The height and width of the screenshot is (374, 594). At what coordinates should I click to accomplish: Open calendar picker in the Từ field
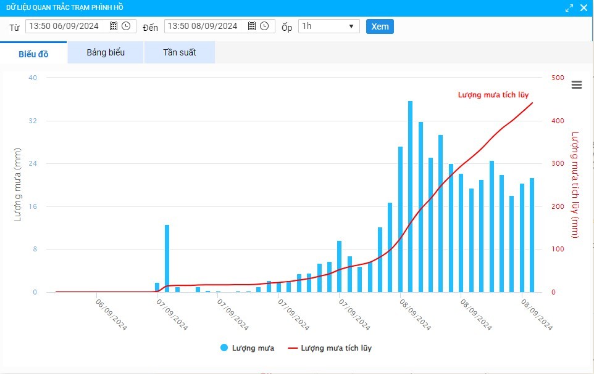pos(114,26)
